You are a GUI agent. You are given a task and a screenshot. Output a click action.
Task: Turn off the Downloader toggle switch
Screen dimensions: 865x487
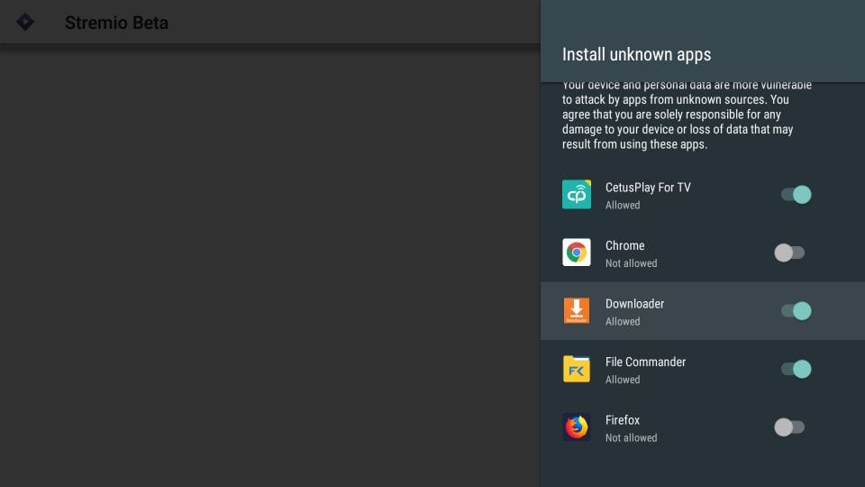pos(796,311)
